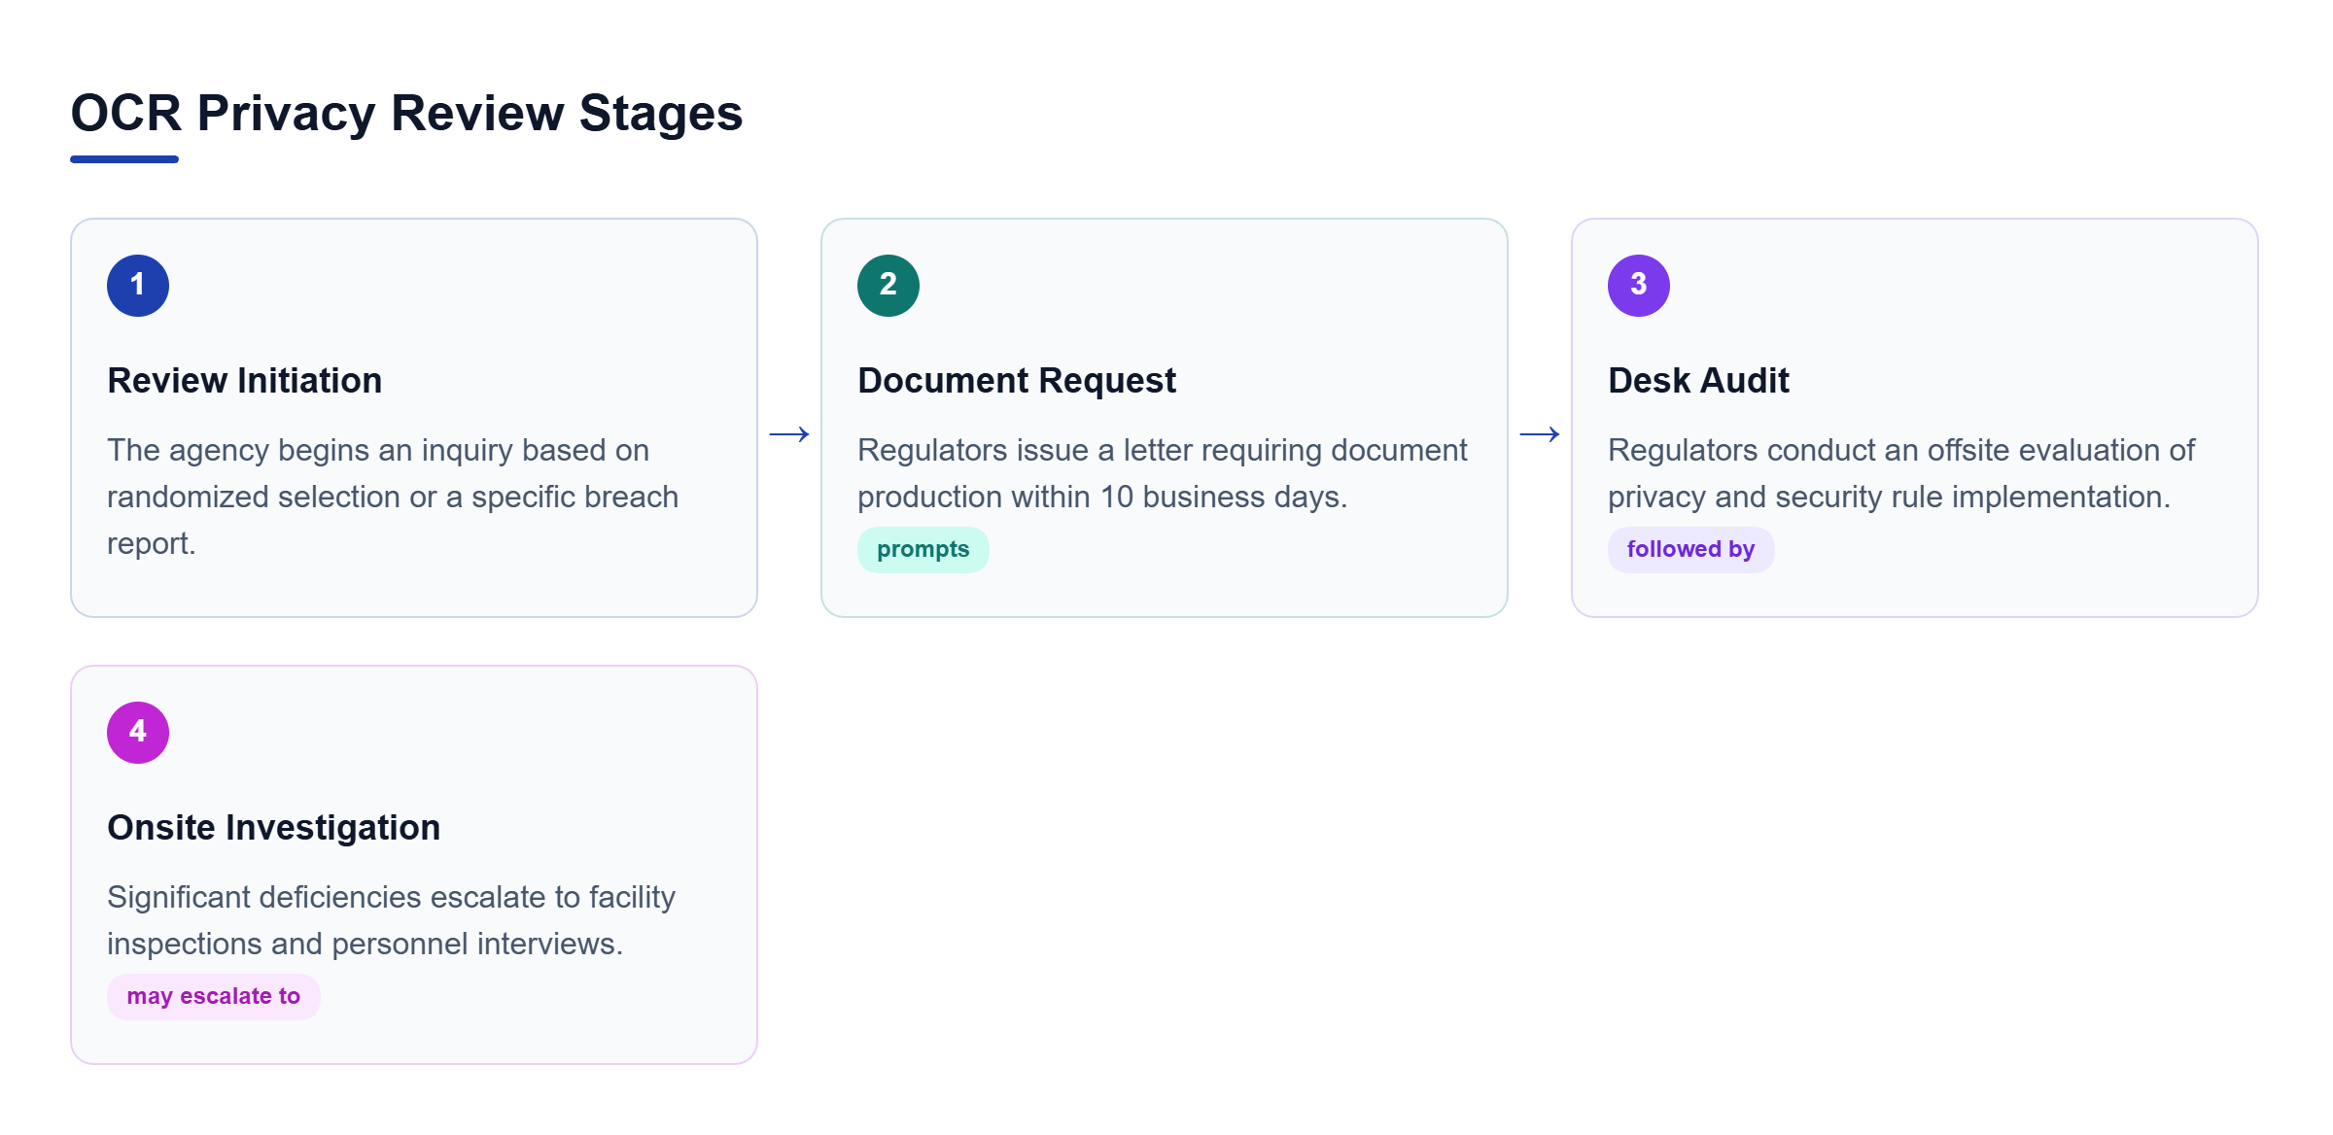
Task: Click the teal step 2 circle badge
Action: click(x=888, y=286)
